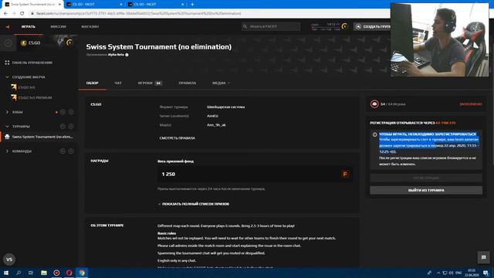Click the add icon in the ТУРНИРЫ row
This screenshot has width=494, height=278.
pos(71,127)
